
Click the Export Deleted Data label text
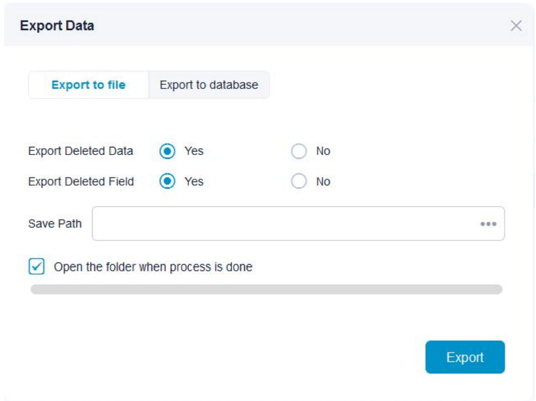click(x=80, y=151)
